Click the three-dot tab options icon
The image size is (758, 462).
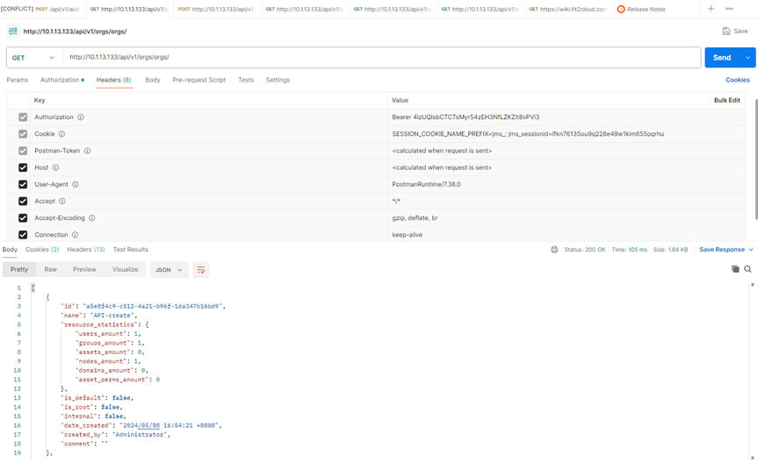pyautogui.click(x=729, y=9)
